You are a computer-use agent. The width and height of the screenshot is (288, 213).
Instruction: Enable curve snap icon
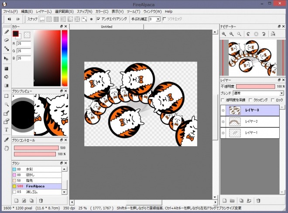point(84,19)
